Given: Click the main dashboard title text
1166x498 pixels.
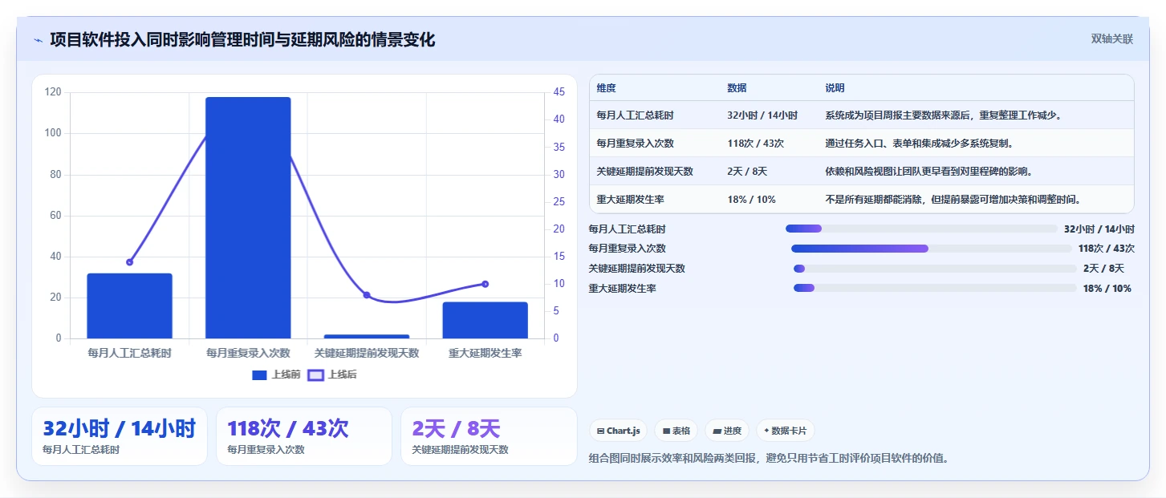Looking at the screenshot, I should (242, 39).
